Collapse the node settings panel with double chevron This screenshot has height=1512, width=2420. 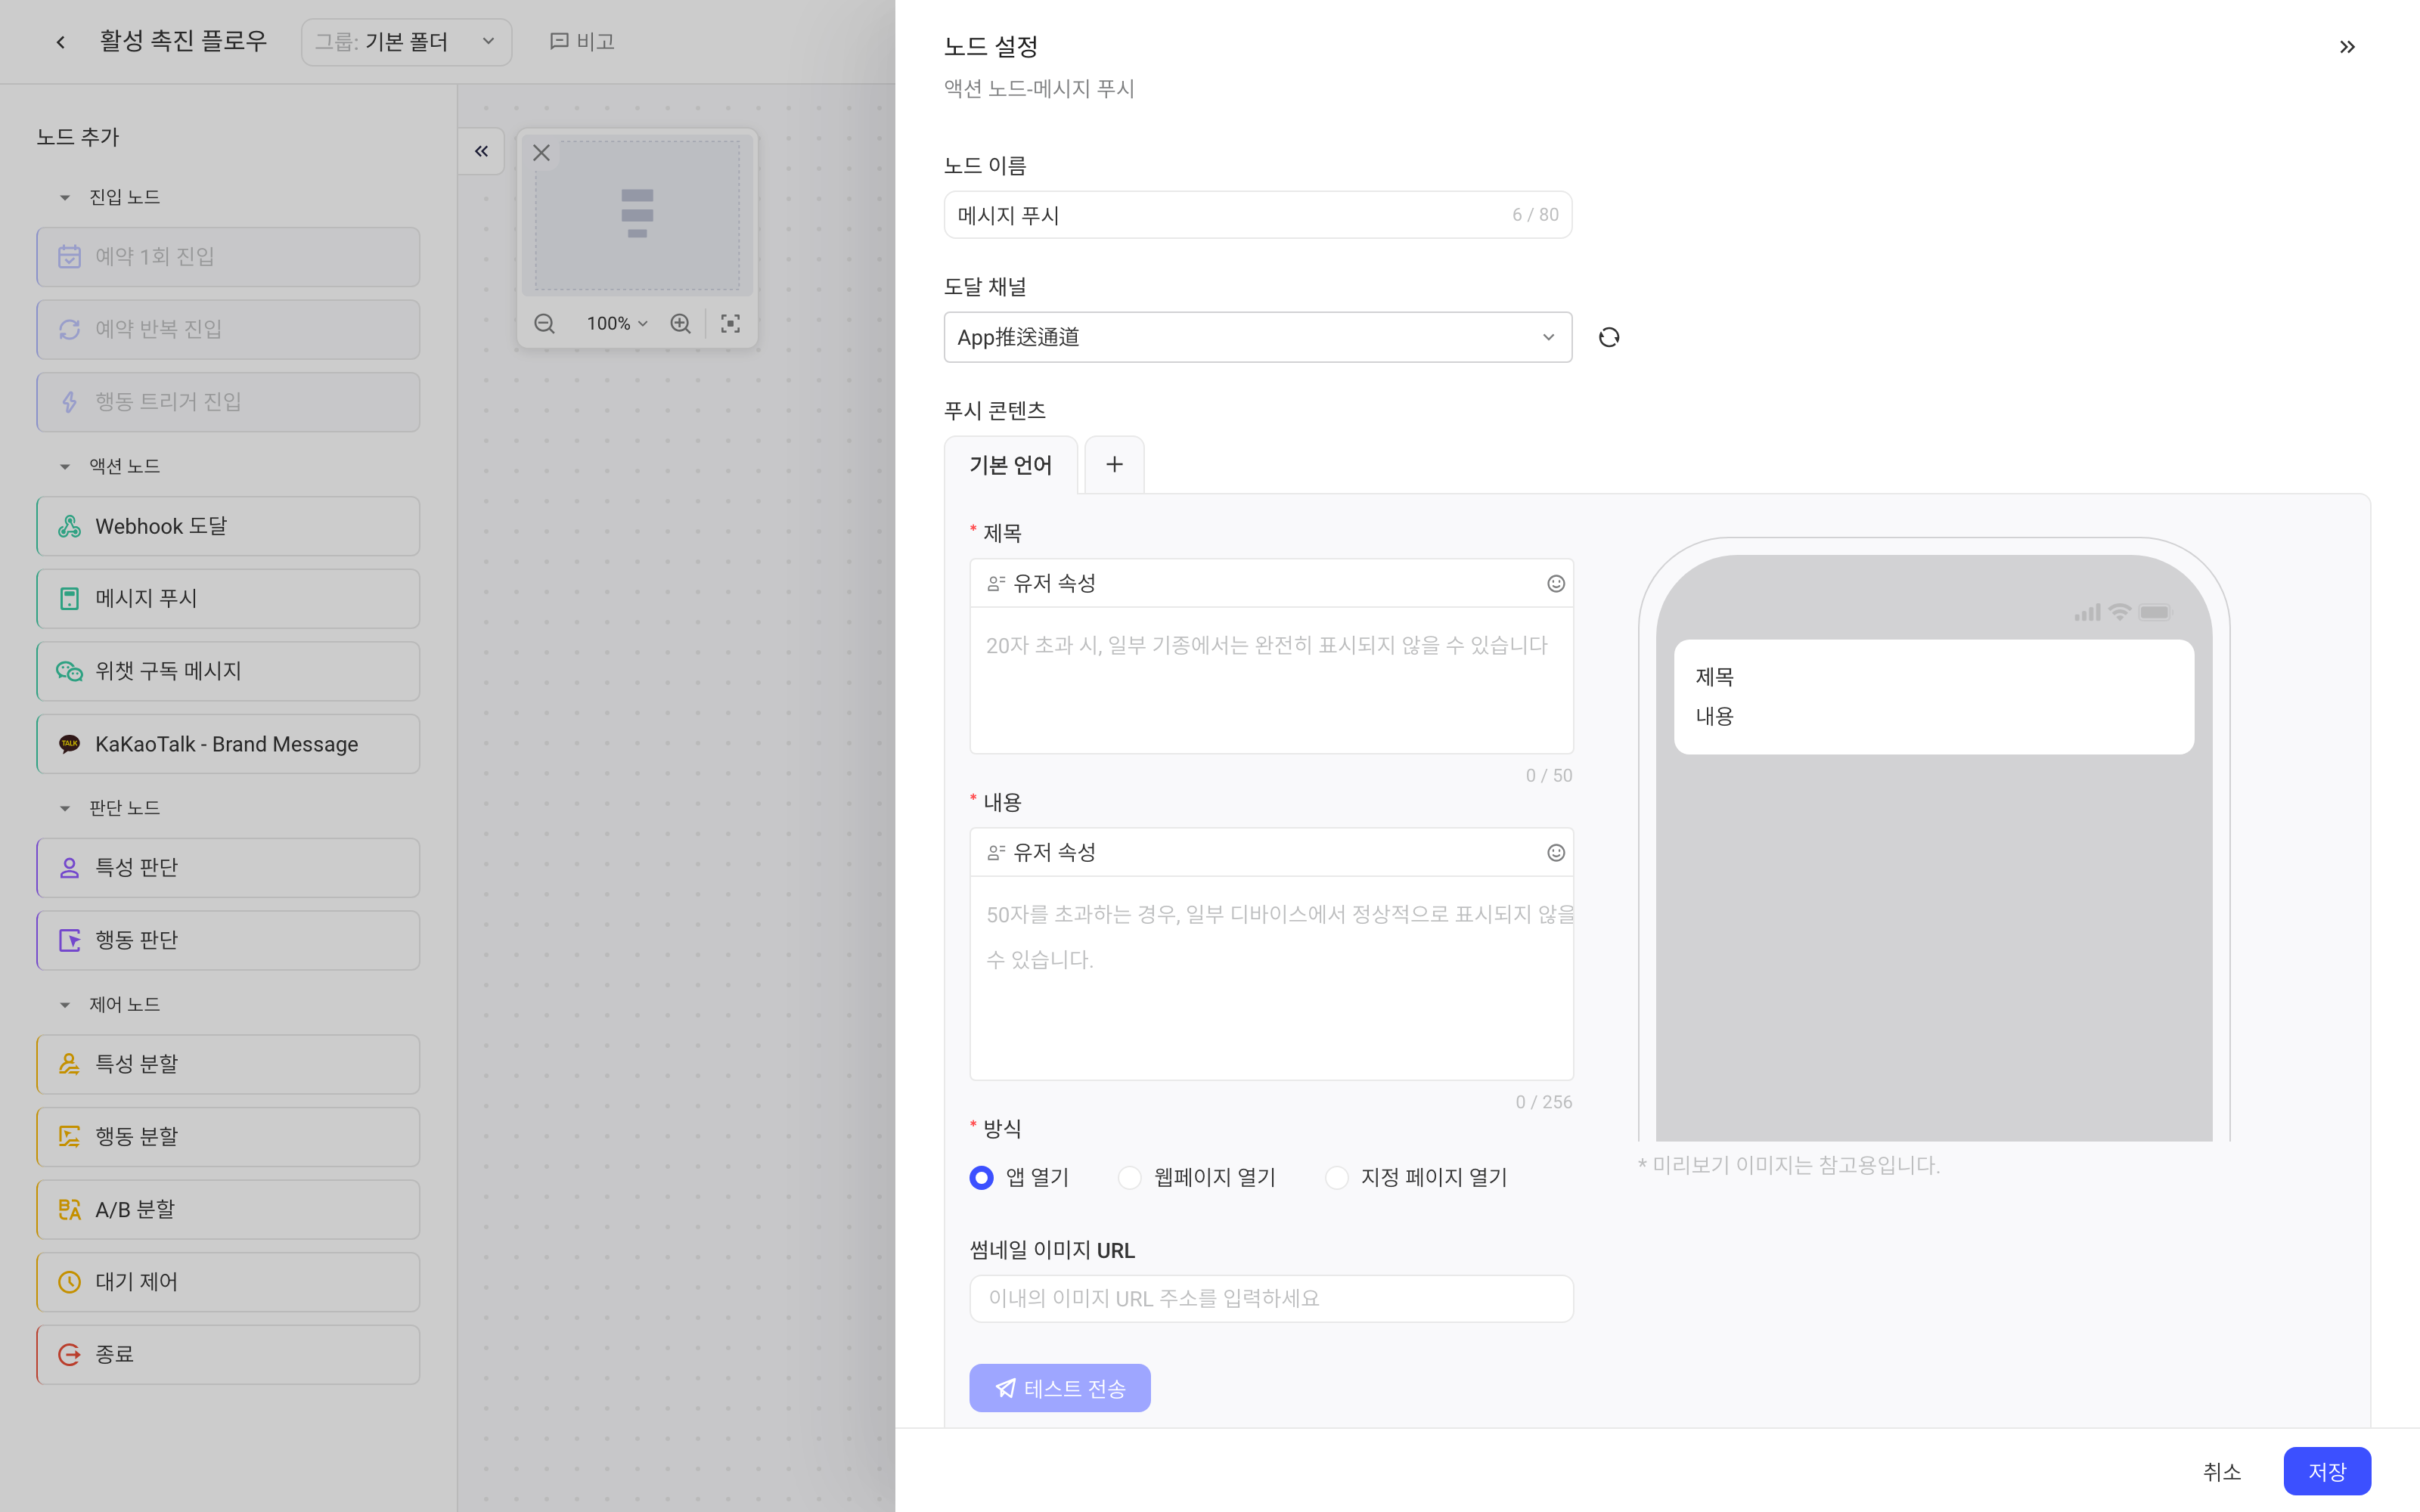2347,47
